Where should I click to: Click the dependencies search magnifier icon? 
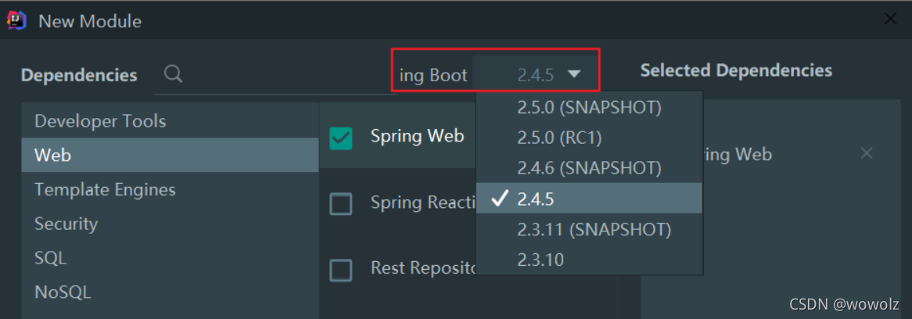pyautogui.click(x=174, y=74)
